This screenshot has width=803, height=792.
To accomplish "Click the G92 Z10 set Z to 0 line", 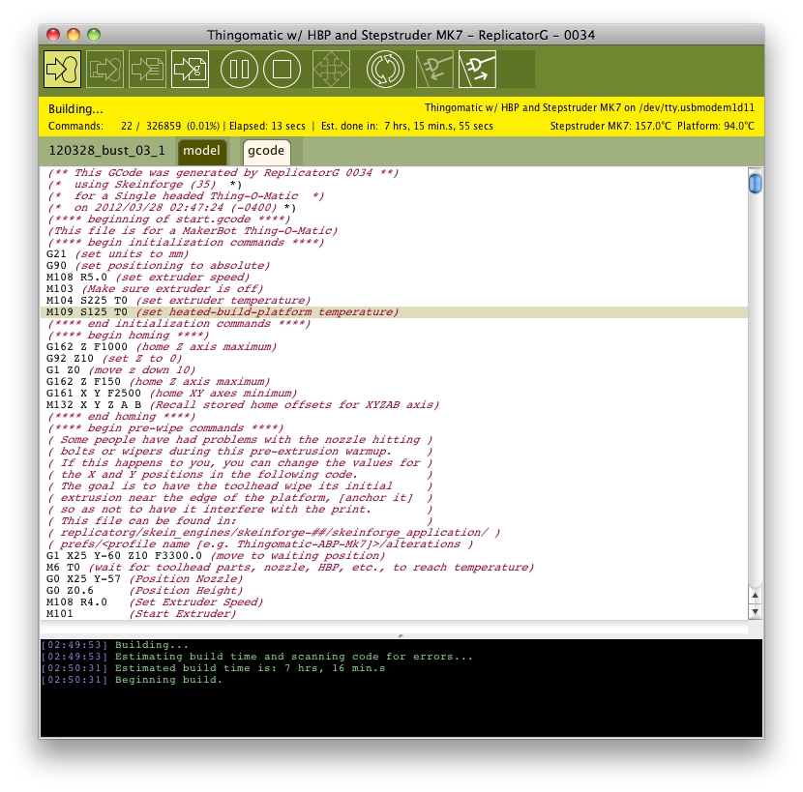I will coord(114,359).
